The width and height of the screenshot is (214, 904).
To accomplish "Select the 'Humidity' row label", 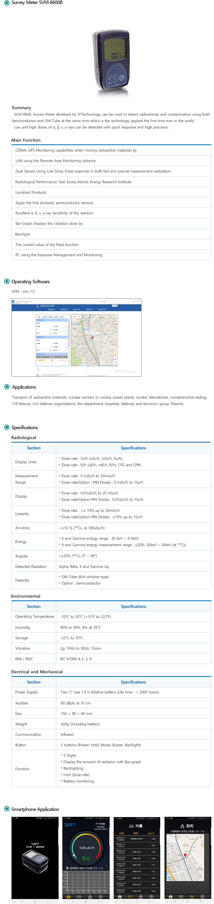I will click(x=23, y=627).
